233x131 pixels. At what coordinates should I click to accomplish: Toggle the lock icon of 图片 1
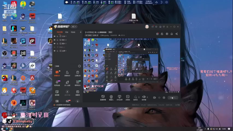coord(57,43)
